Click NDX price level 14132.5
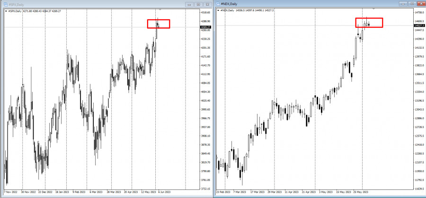The height and width of the screenshot is (198, 426). pyautogui.click(x=420, y=47)
